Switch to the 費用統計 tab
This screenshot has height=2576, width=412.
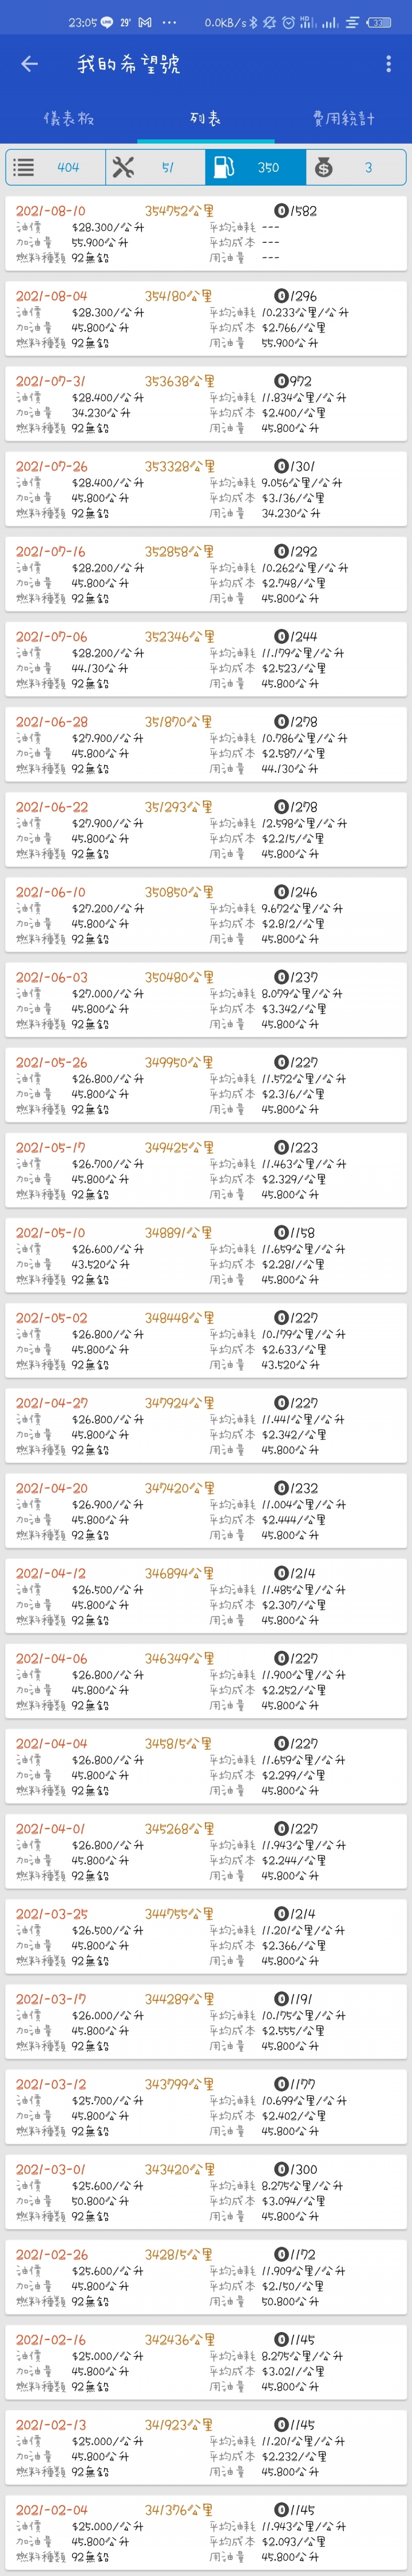[x=343, y=118]
